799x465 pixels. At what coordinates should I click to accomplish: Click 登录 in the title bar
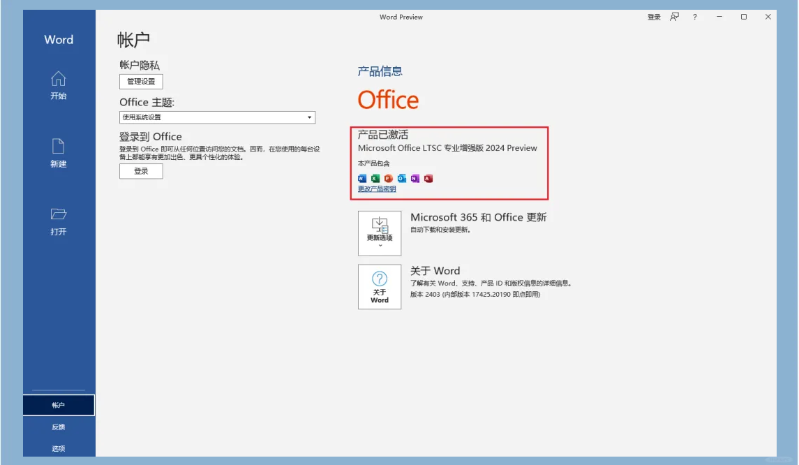[x=654, y=17]
